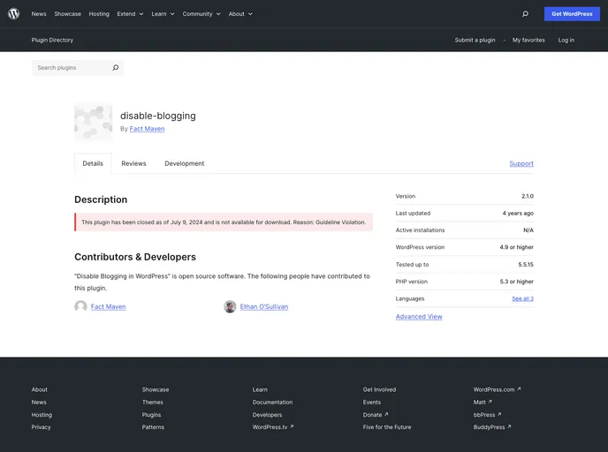Click the disable-blogging plugin title
608x452 pixels.
(158, 116)
